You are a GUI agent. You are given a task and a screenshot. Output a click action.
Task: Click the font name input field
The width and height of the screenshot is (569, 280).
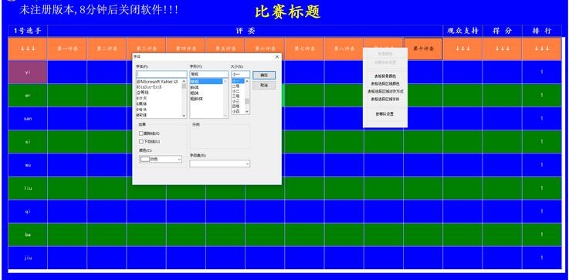coord(161,74)
